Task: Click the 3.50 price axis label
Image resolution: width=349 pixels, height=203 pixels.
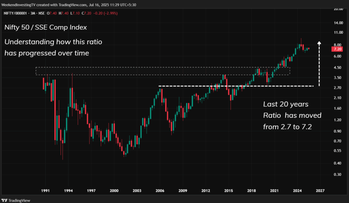Action: tap(337, 78)
